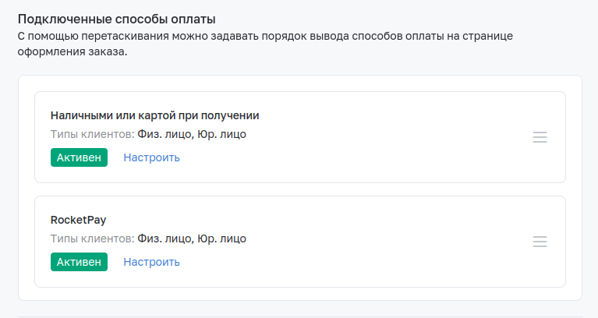Select the title Наличными или картой при получении
The height and width of the screenshot is (318, 598).
[x=155, y=115]
